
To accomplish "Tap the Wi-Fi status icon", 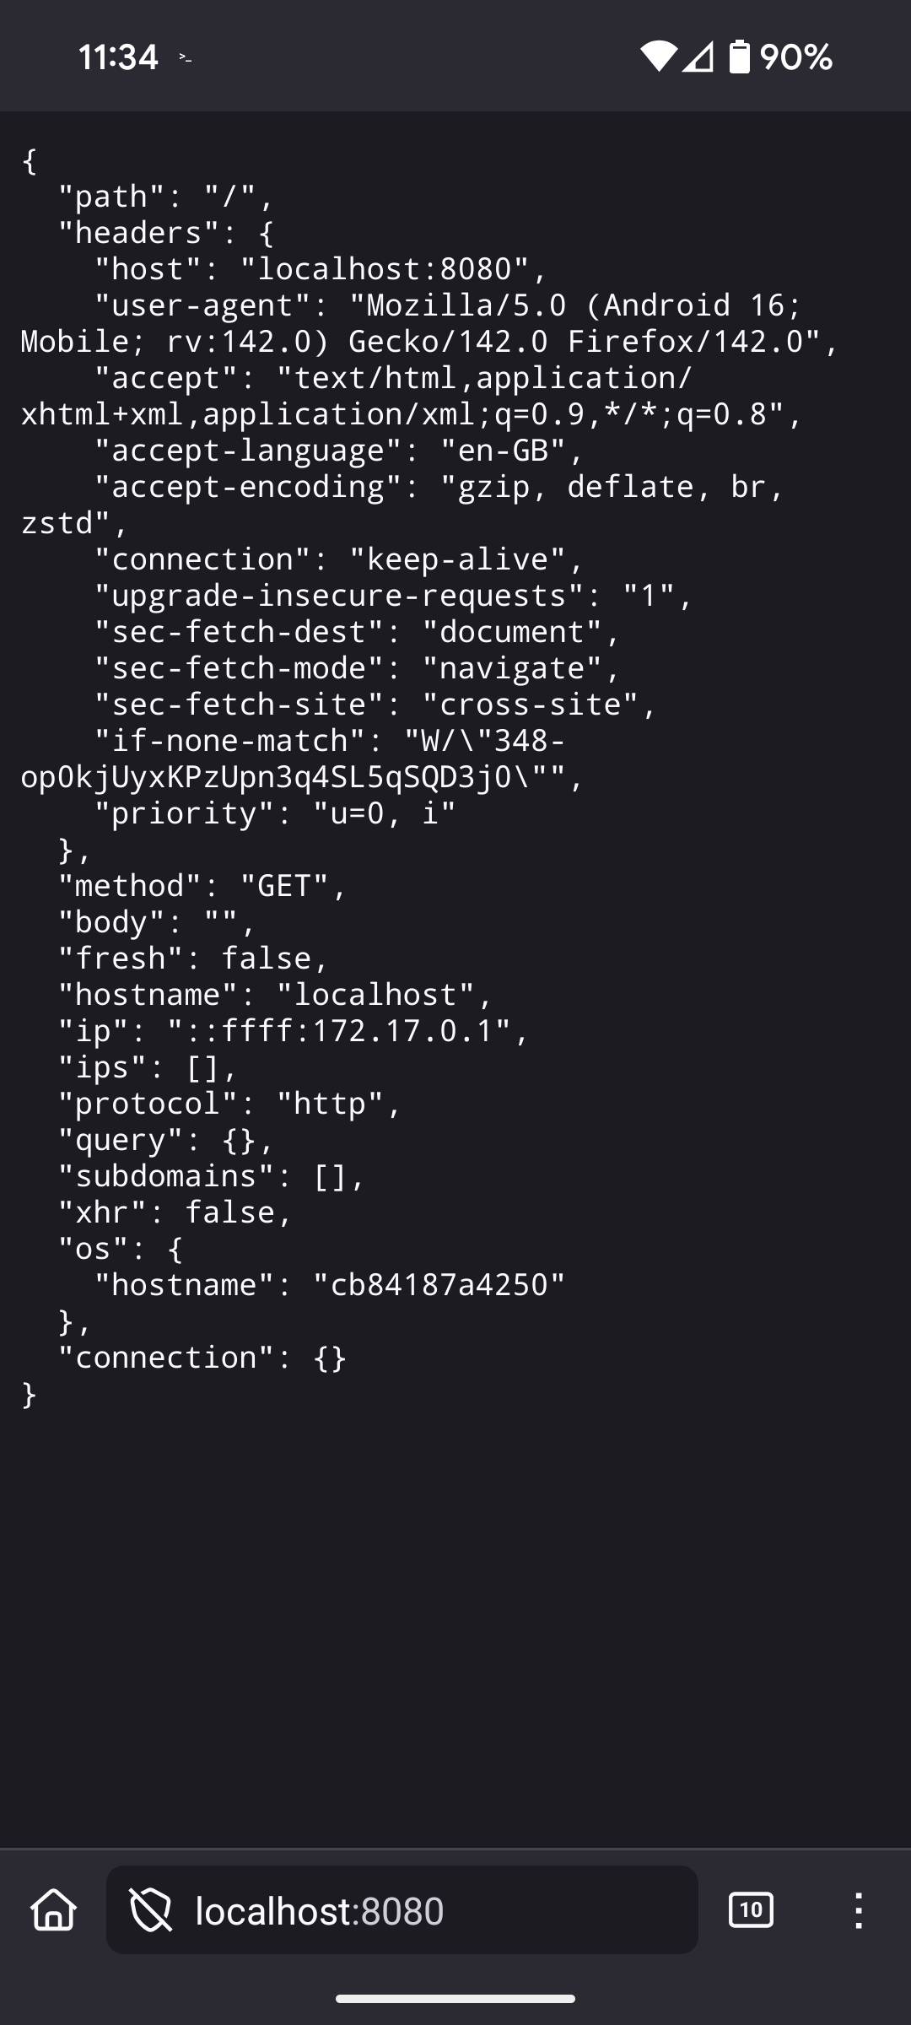I will click(658, 57).
